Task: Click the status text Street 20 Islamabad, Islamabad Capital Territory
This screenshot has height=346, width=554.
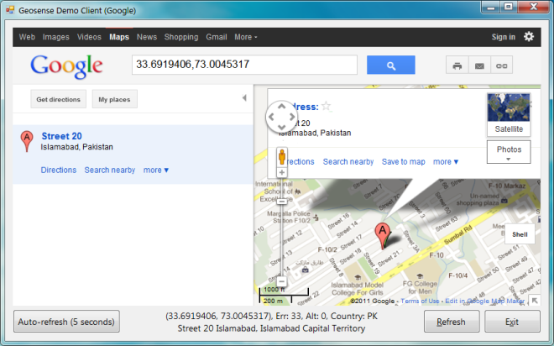Action: coord(271,328)
